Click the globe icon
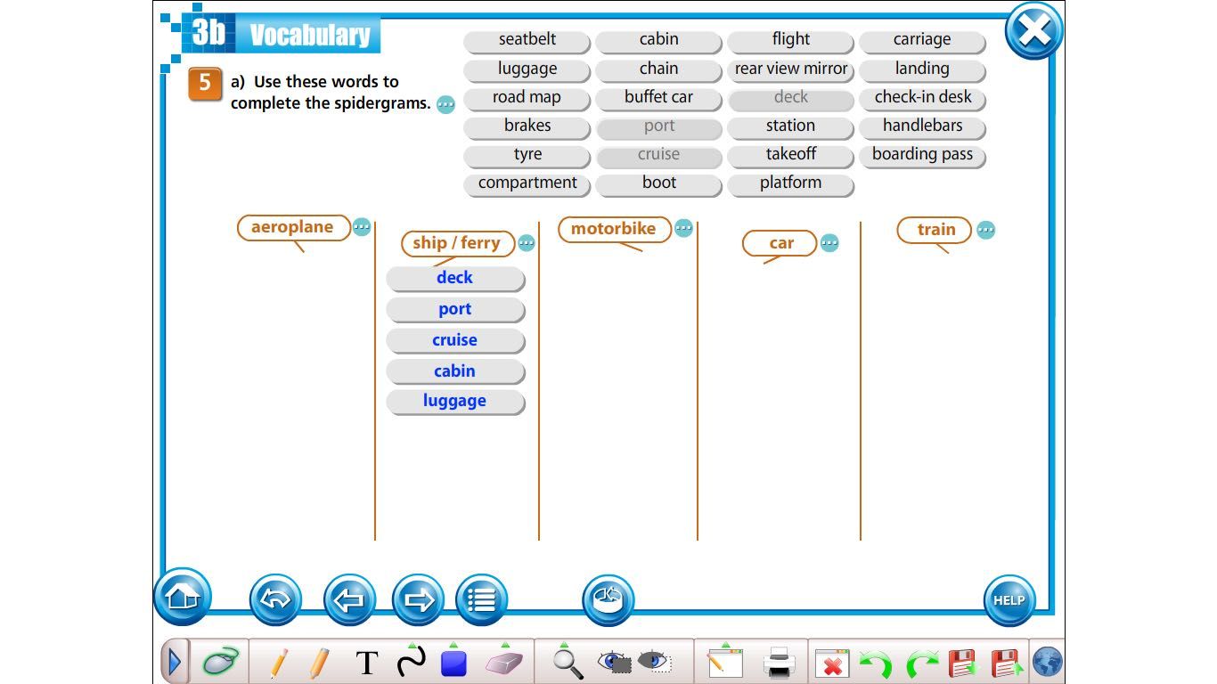The height and width of the screenshot is (684, 1217). [1048, 663]
